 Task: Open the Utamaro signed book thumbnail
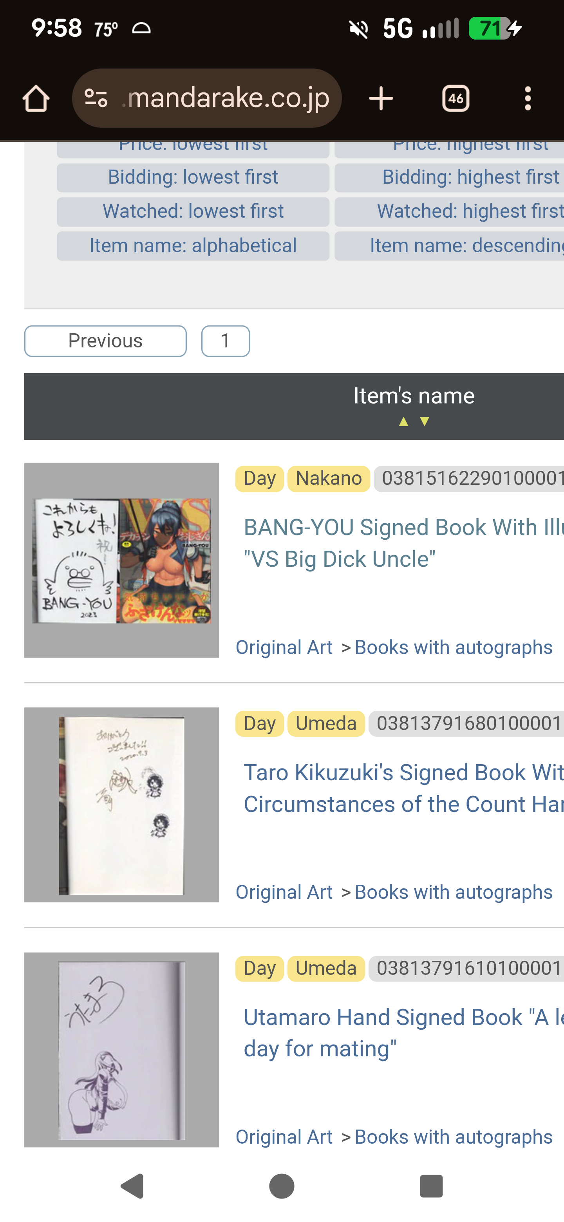121,1049
